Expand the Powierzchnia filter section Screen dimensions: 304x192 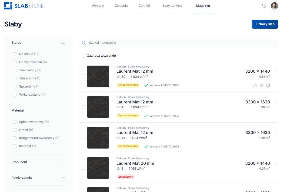coord(63,178)
